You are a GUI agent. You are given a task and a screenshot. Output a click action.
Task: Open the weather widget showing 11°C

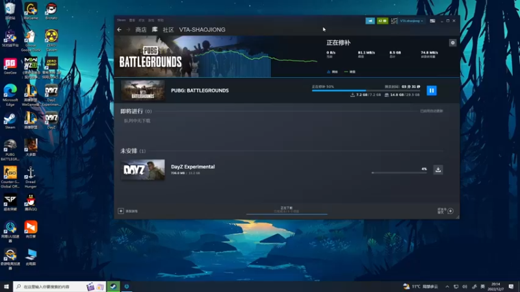(x=421, y=286)
